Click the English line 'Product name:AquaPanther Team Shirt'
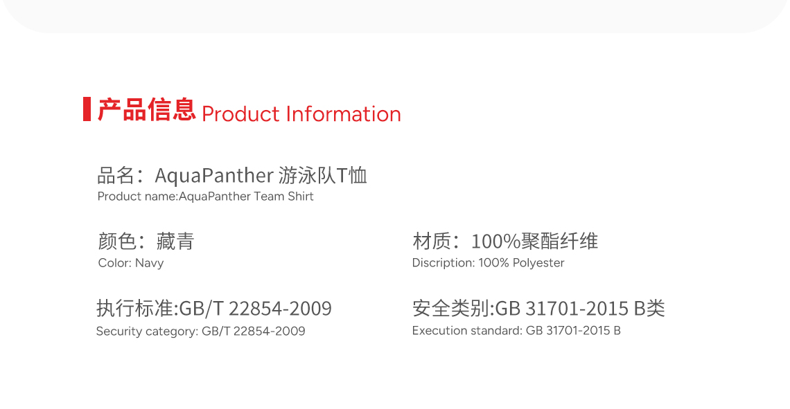 click(x=205, y=197)
